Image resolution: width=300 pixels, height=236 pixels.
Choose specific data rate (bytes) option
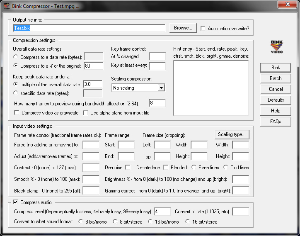point(16,93)
